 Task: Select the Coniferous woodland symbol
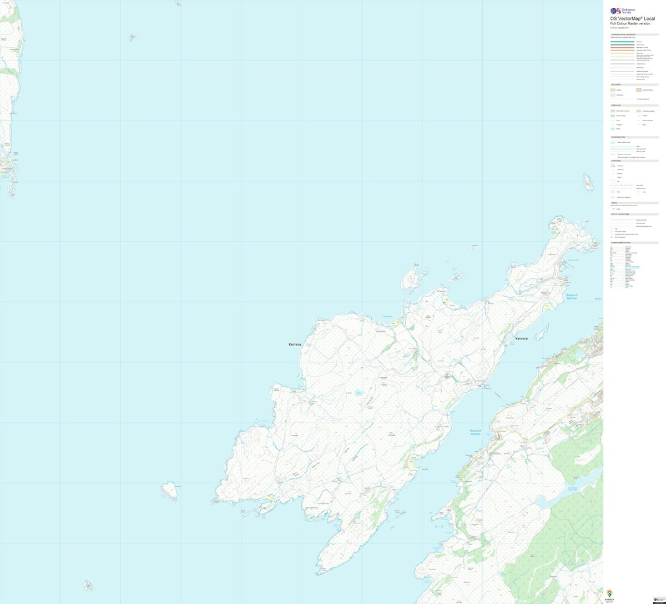click(638, 111)
